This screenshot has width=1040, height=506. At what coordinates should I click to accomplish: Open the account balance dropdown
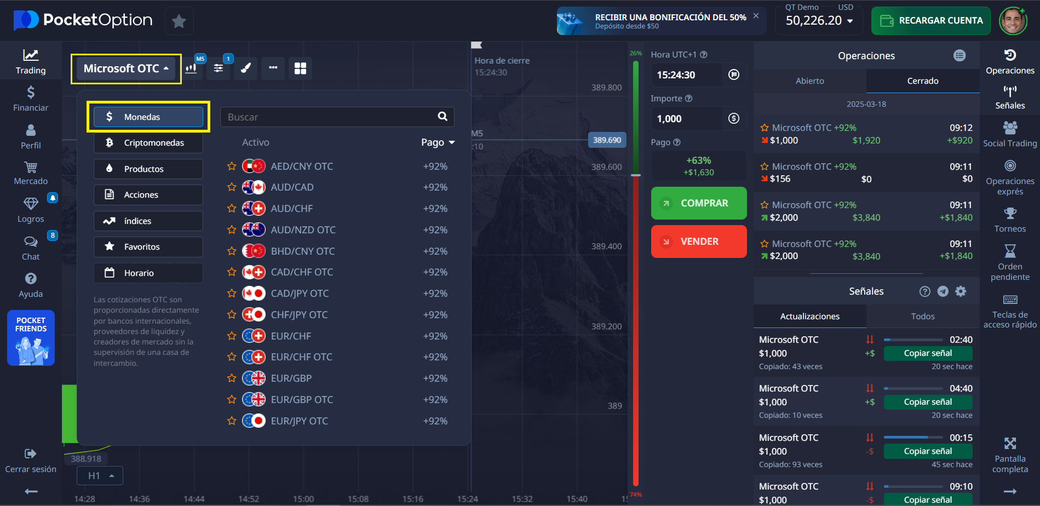coord(819,21)
